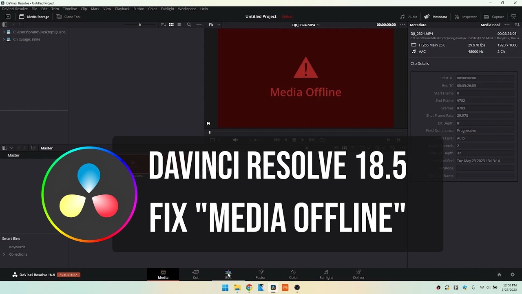522x294 pixels.
Task: Open the Fairlight menu
Action: coord(167,9)
